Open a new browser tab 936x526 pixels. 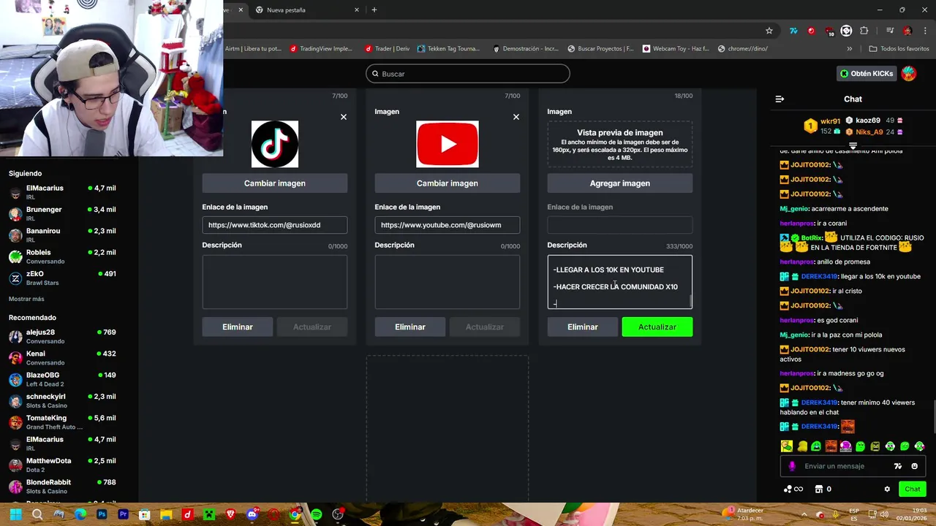[x=374, y=10]
